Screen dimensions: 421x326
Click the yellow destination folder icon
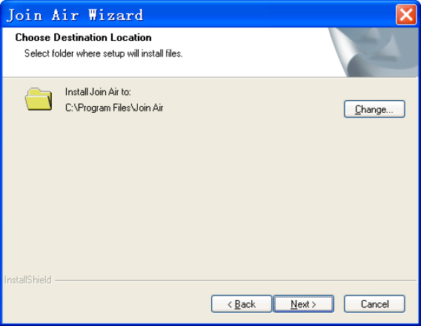click(39, 99)
